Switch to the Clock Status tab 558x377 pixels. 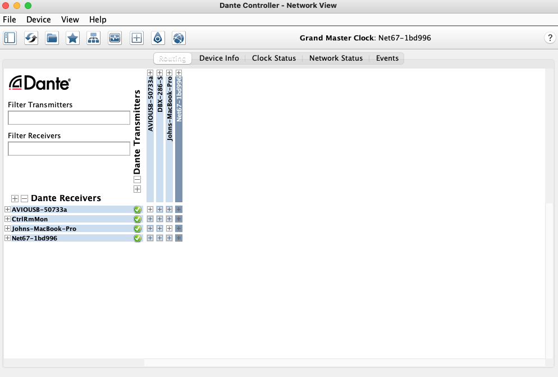coord(273,58)
